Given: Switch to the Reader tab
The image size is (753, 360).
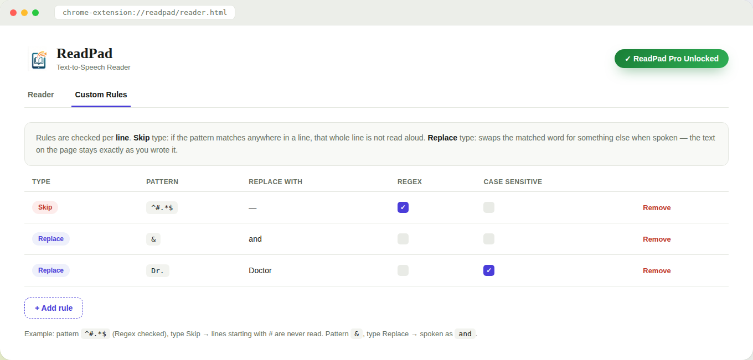Looking at the screenshot, I should (41, 95).
